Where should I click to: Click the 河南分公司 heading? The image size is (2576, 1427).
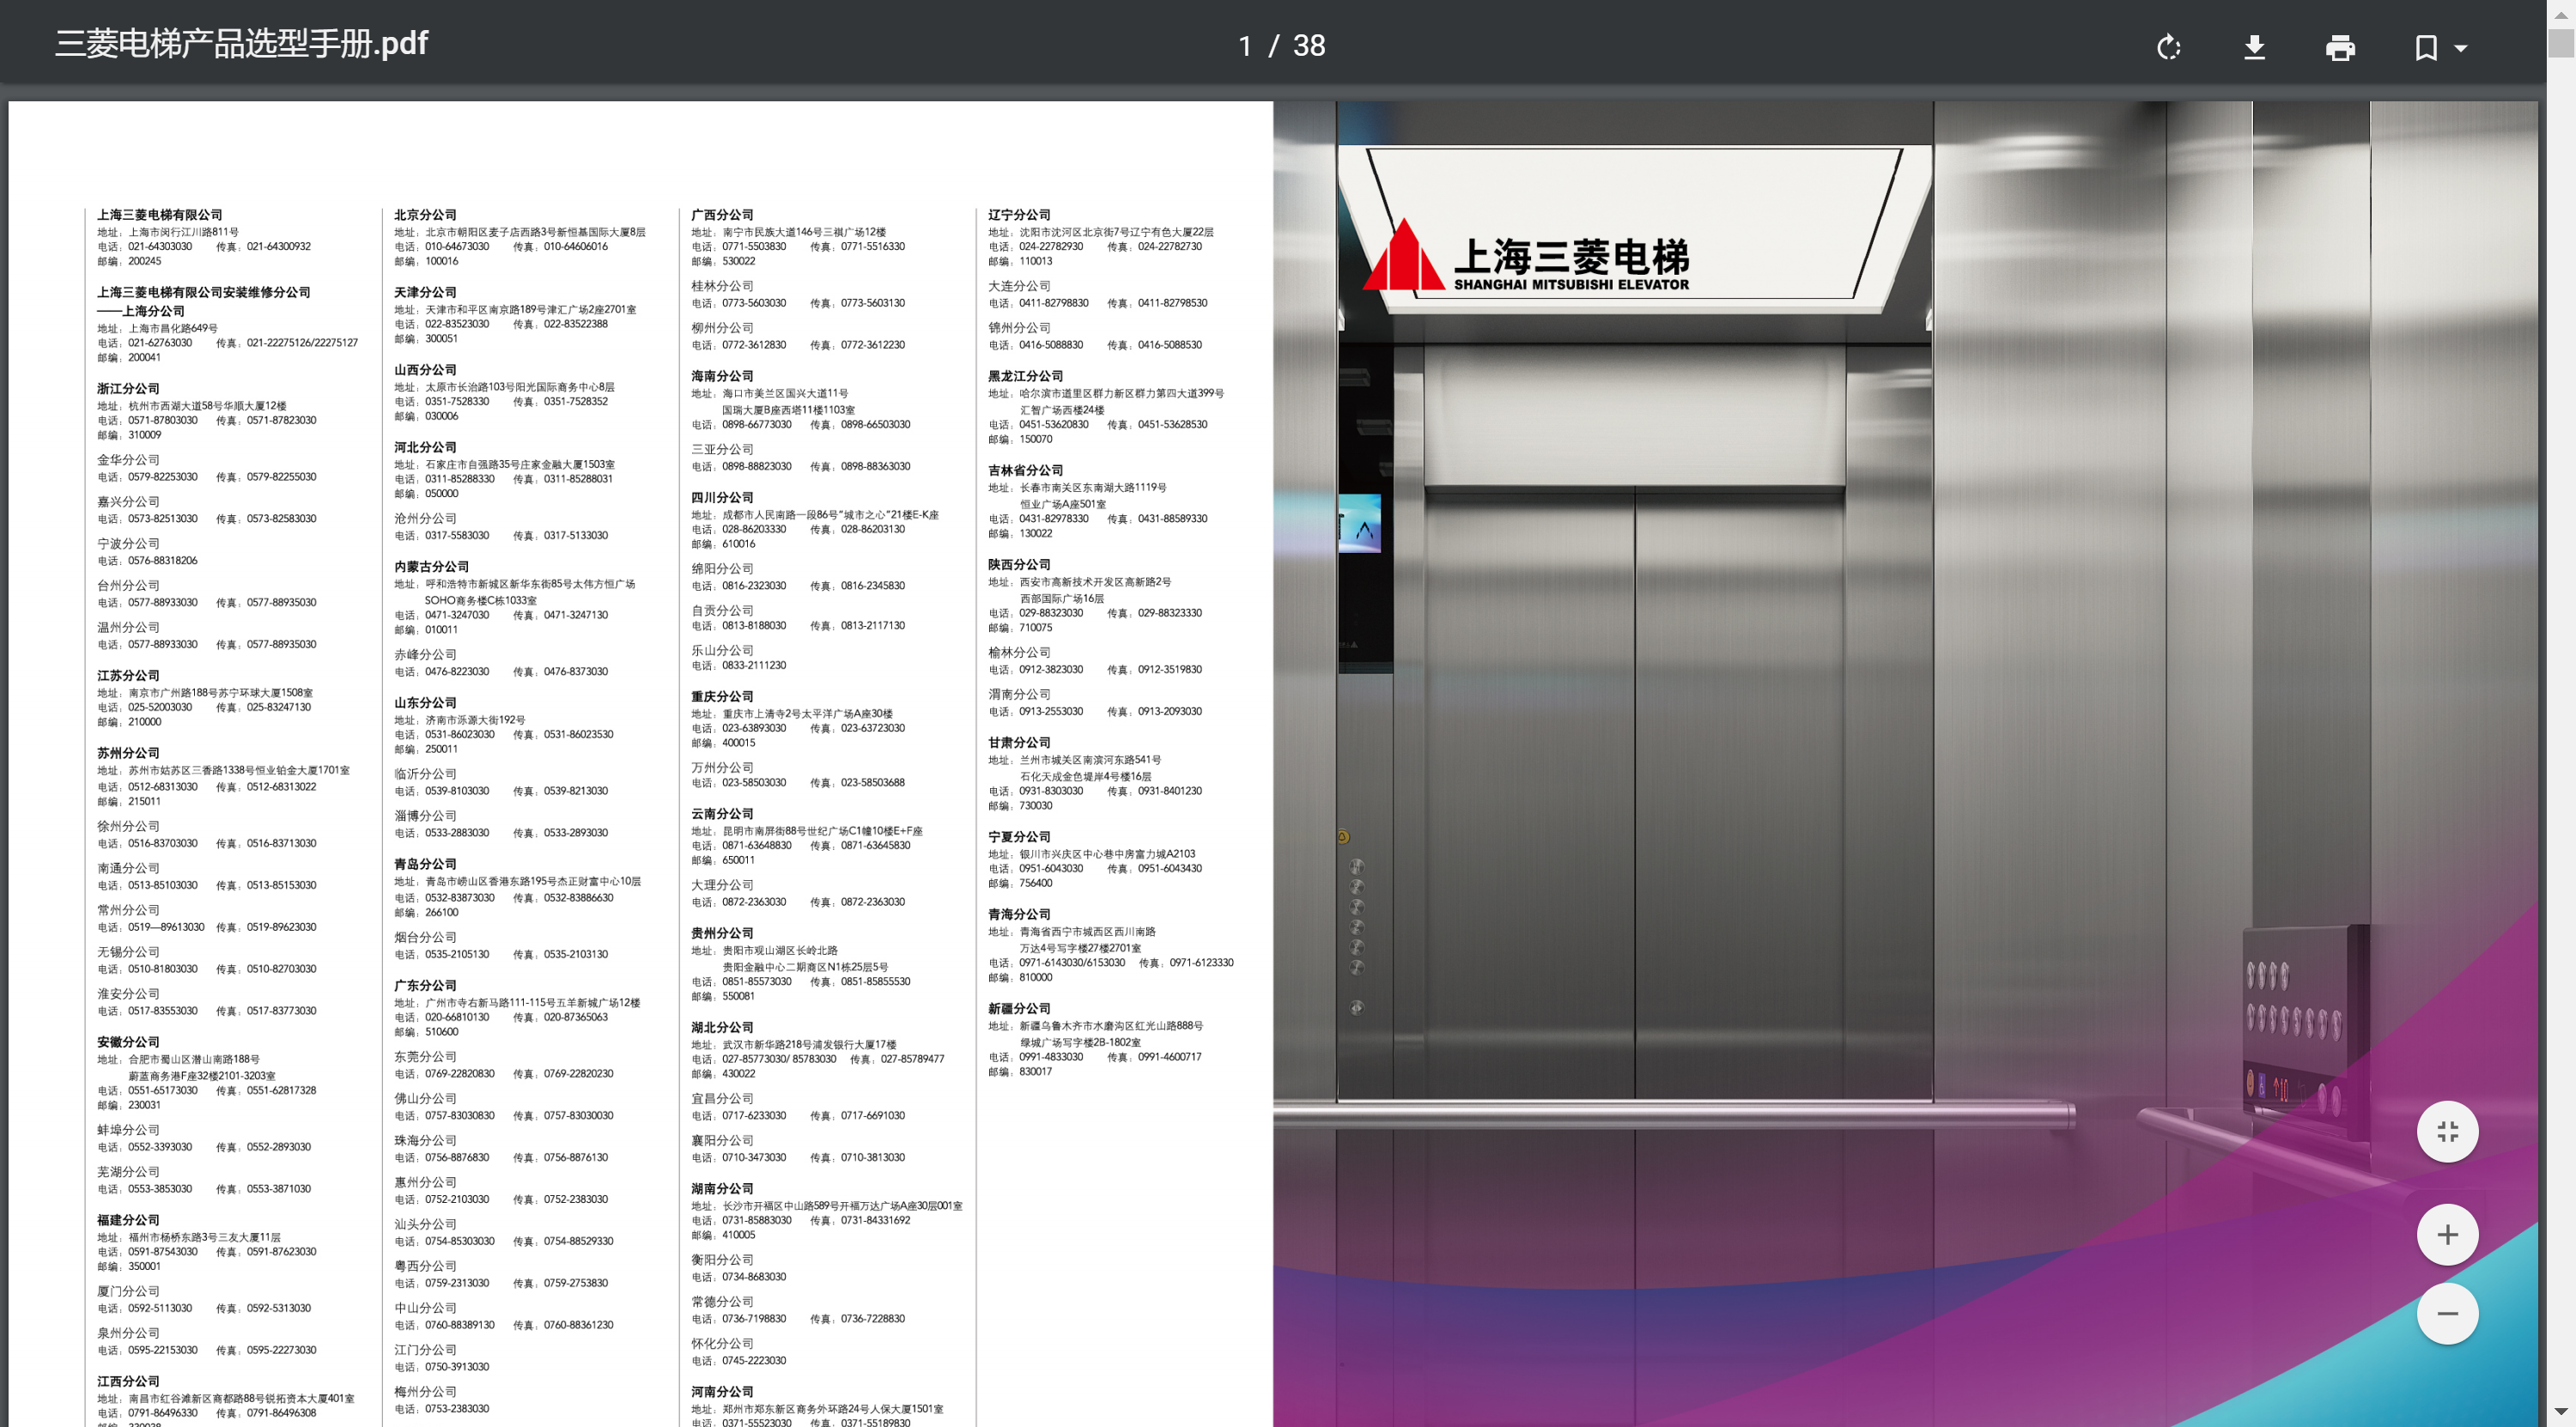click(722, 1392)
